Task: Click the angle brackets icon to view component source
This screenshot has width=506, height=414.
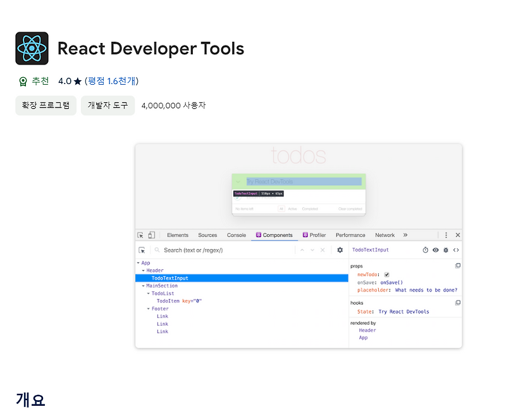Action: (x=456, y=250)
